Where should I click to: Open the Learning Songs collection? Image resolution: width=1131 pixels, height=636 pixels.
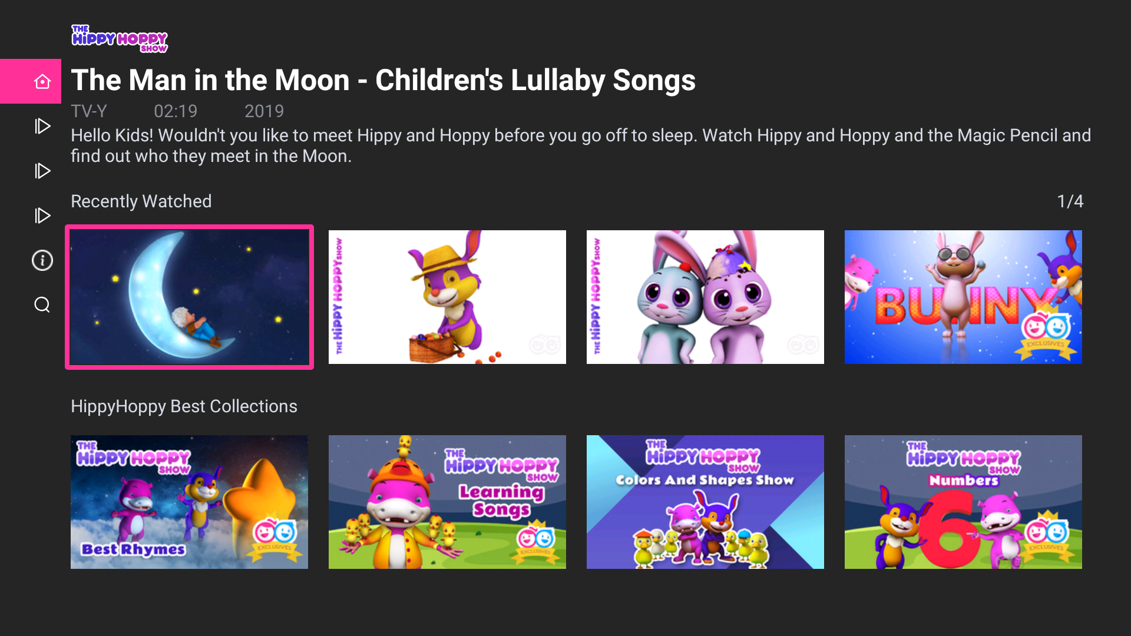447,502
